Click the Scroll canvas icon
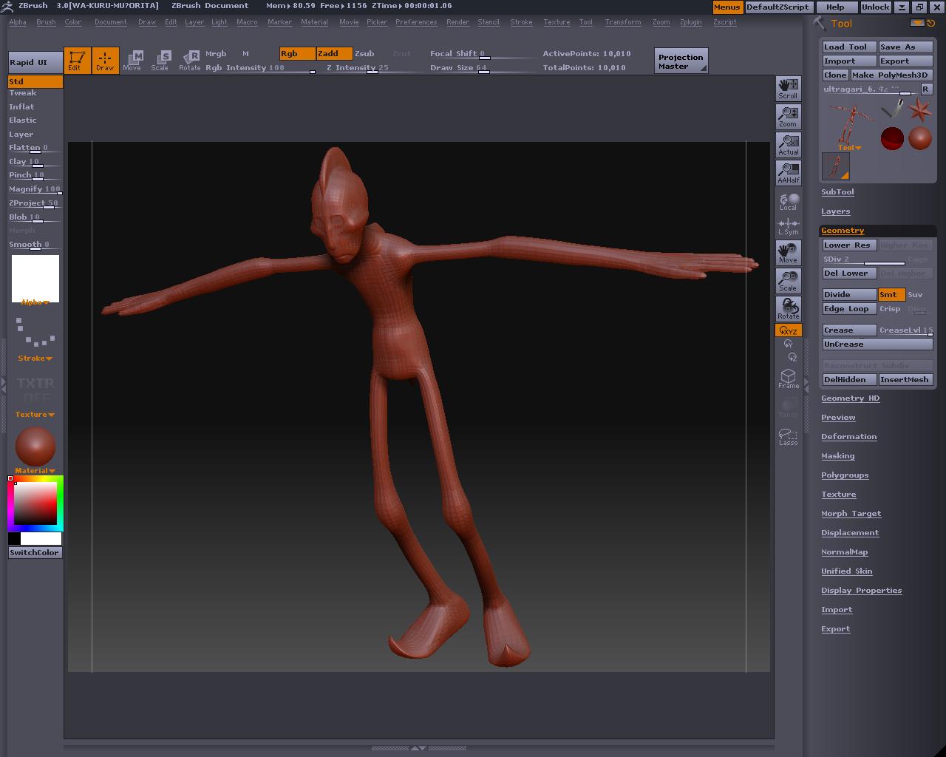This screenshot has width=946, height=757. [788, 88]
